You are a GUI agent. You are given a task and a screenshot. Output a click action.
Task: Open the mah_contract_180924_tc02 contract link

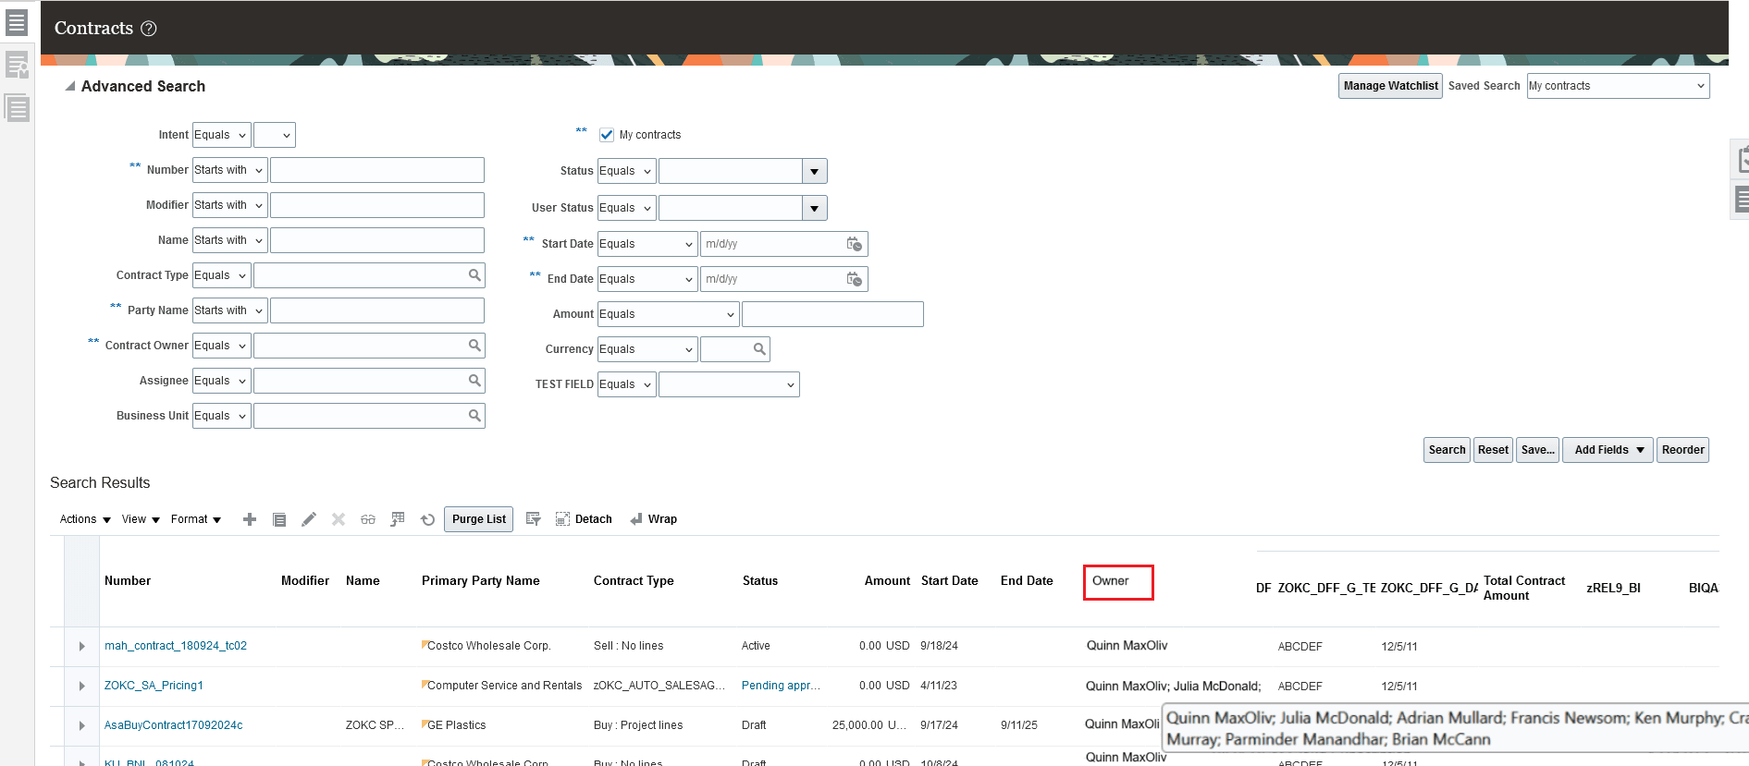(176, 646)
